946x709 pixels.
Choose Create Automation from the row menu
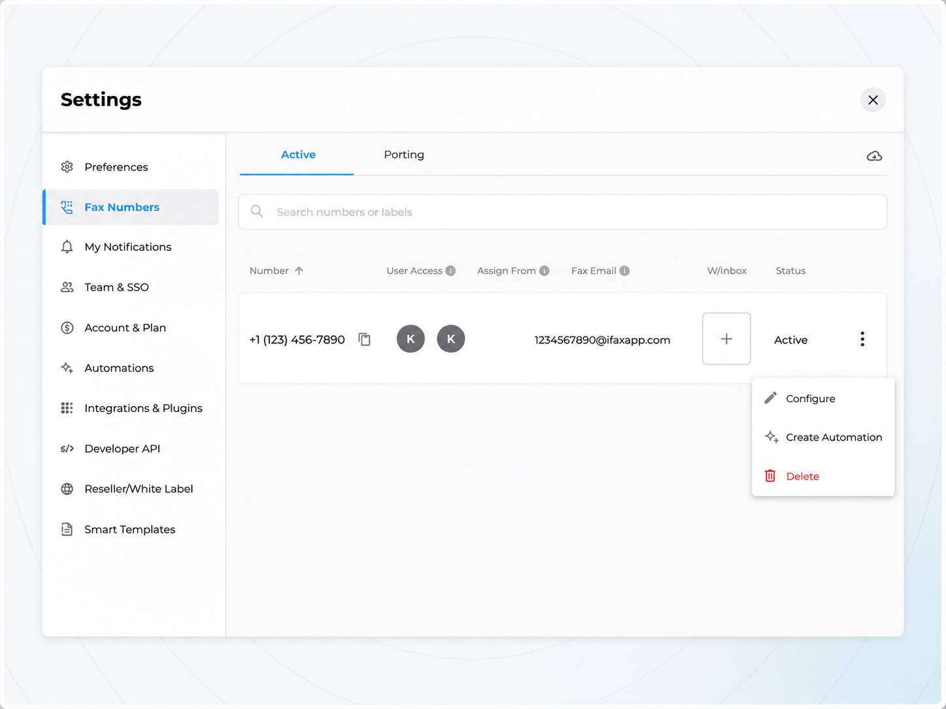pos(823,437)
